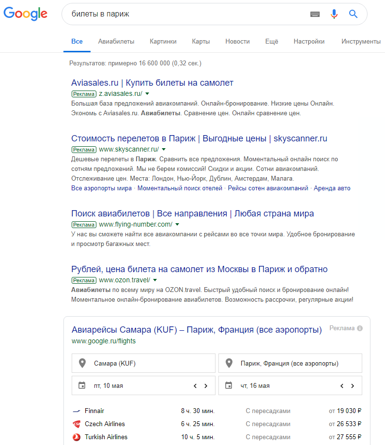The height and width of the screenshot is (445, 385).
Task: Click the on-screen keyboard icon
Action: tap(315, 14)
